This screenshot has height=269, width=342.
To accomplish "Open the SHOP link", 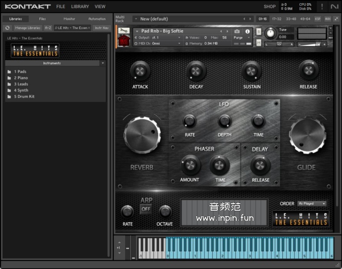I will (x=269, y=7).
